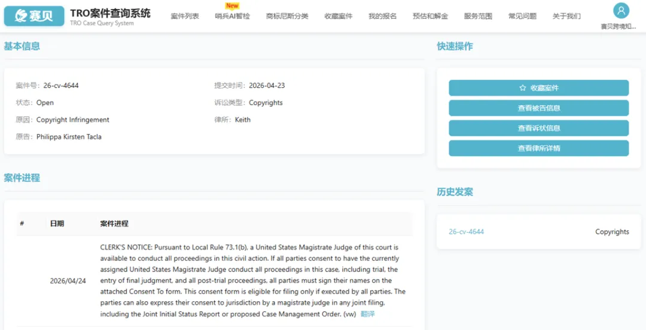Go to 商标尼斯分类 page
The image size is (646, 330).
pyautogui.click(x=287, y=17)
